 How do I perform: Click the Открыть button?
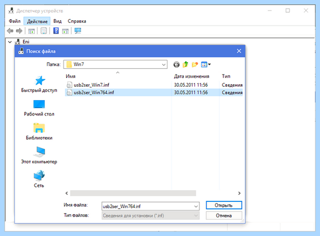tap(224, 205)
